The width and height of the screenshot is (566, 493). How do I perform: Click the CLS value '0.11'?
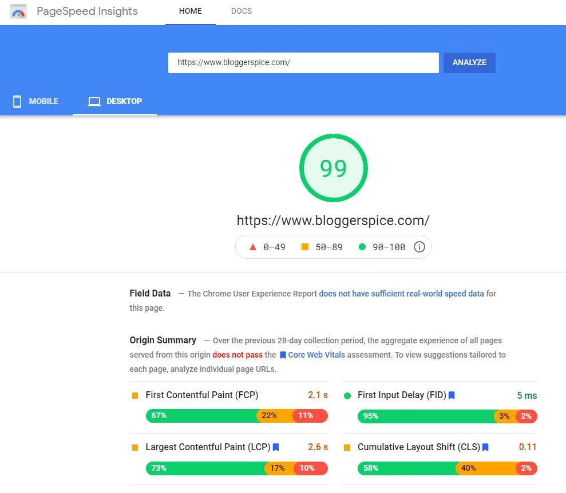tap(528, 447)
